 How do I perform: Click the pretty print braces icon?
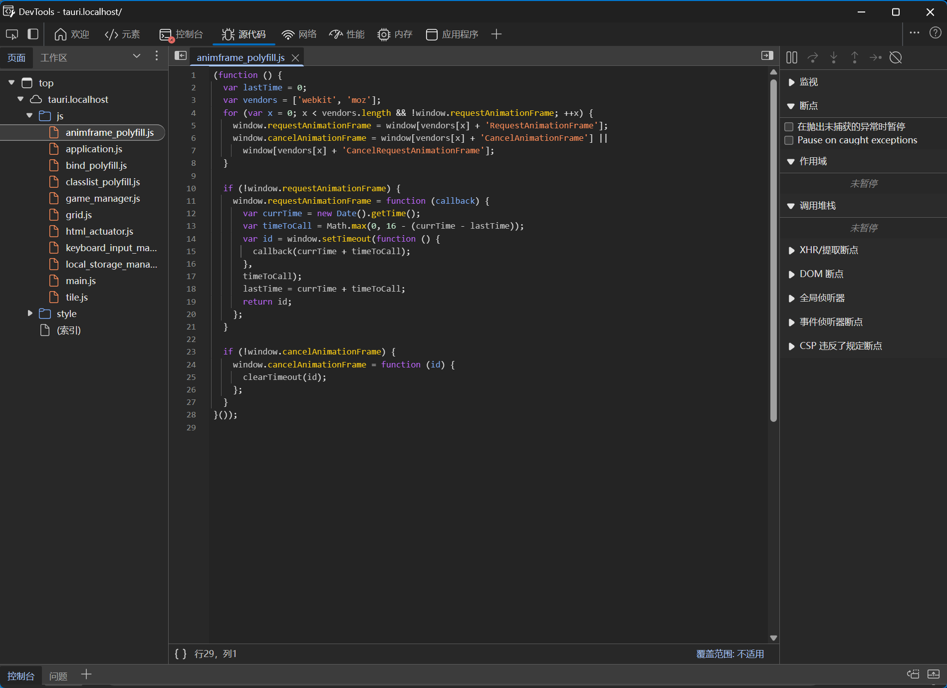[181, 654]
